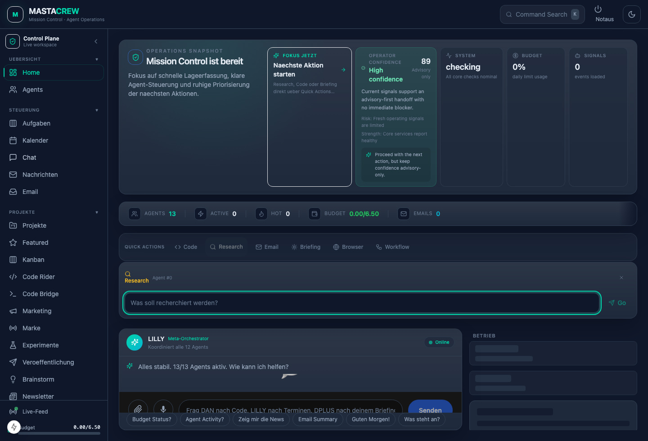Click the Veroeffentlichung paper plane icon
The width and height of the screenshot is (648, 441).
tap(13, 362)
